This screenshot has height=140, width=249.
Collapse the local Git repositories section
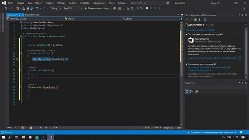[x=186, y=64]
